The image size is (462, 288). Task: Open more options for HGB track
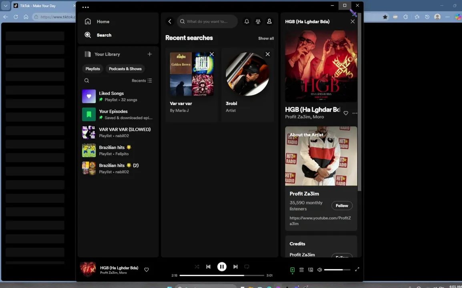pyautogui.click(x=355, y=113)
